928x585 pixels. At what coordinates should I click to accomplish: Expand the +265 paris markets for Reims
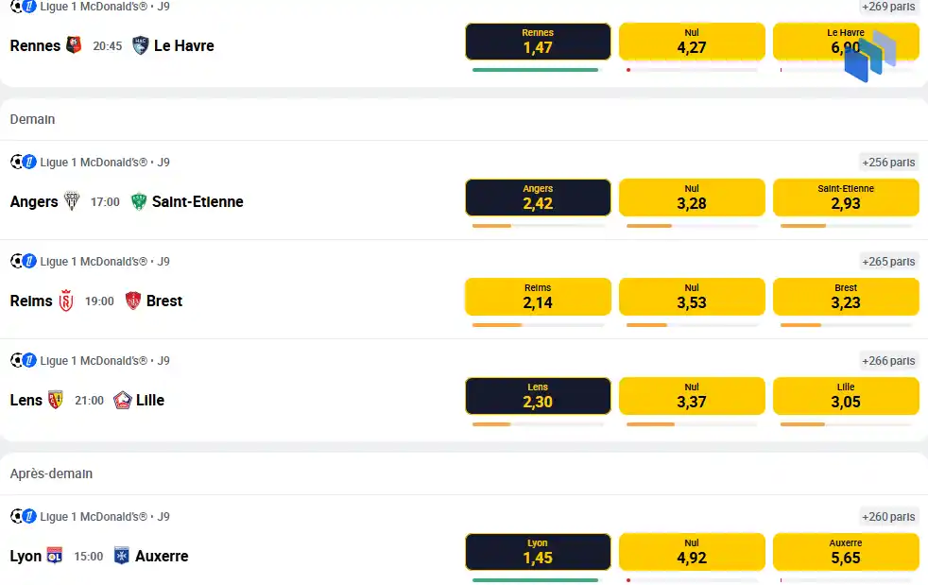(887, 262)
